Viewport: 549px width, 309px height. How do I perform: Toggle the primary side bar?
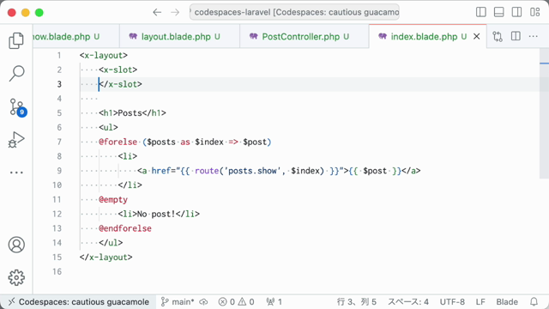click(x=481, y=12)
